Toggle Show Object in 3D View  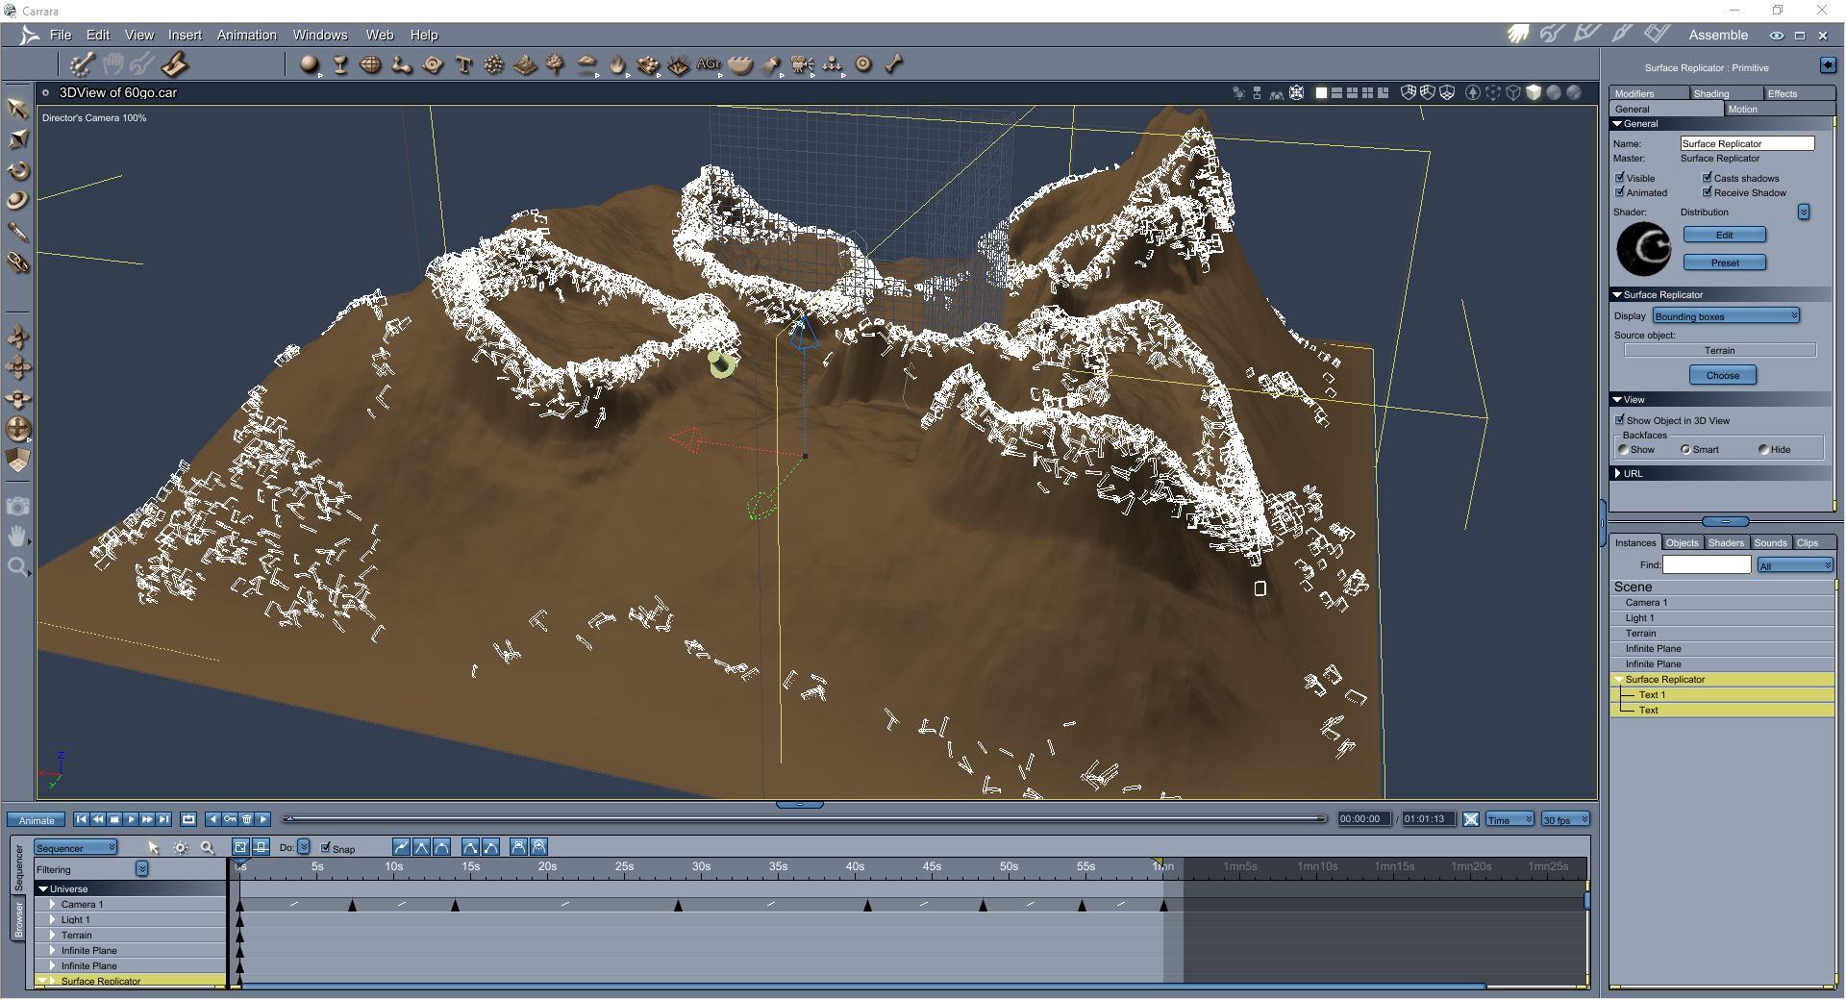click(x=1620, y=420)
